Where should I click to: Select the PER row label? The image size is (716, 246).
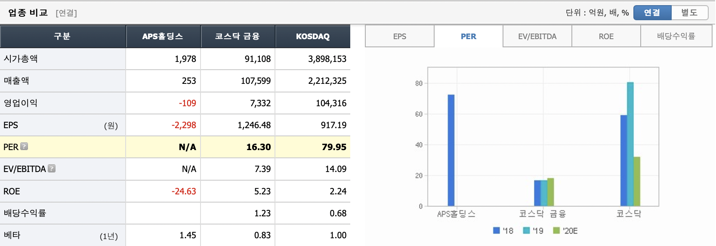pos(11,147)
